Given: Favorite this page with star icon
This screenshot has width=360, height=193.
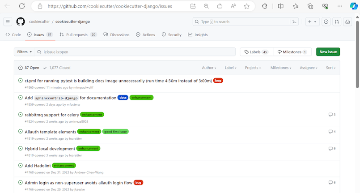Looking at the screenshot, I should (x=247, y=6).
